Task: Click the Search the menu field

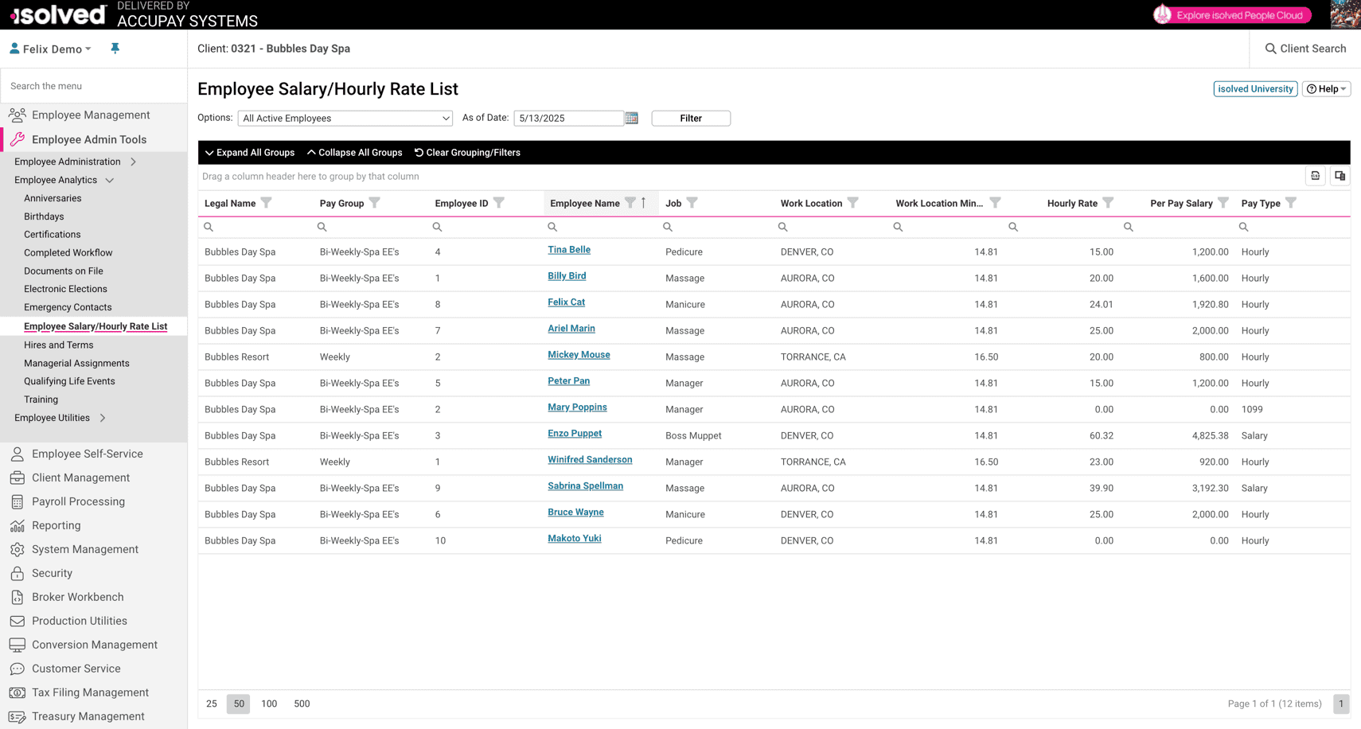Action: [94, 86]
